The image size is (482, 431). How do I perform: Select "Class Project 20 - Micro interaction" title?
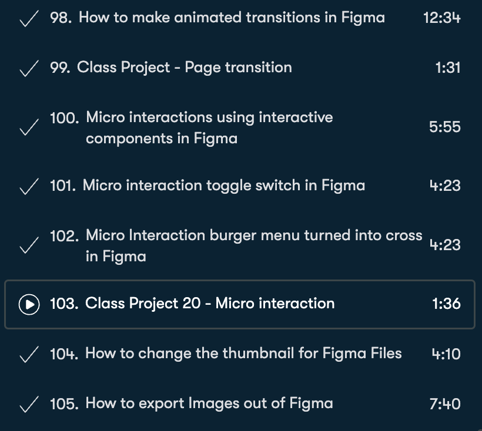209,304
